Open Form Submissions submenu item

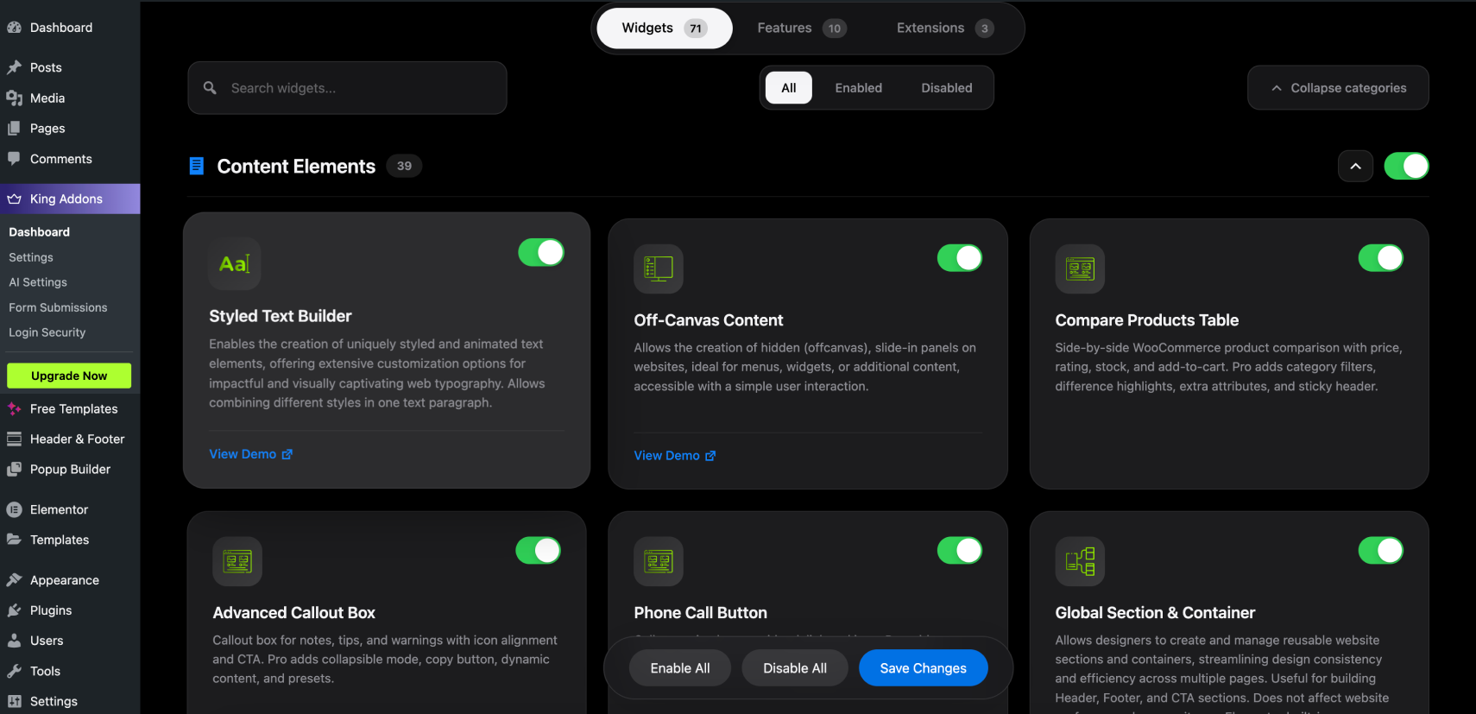pyautogui.click(x=58, y=307)
